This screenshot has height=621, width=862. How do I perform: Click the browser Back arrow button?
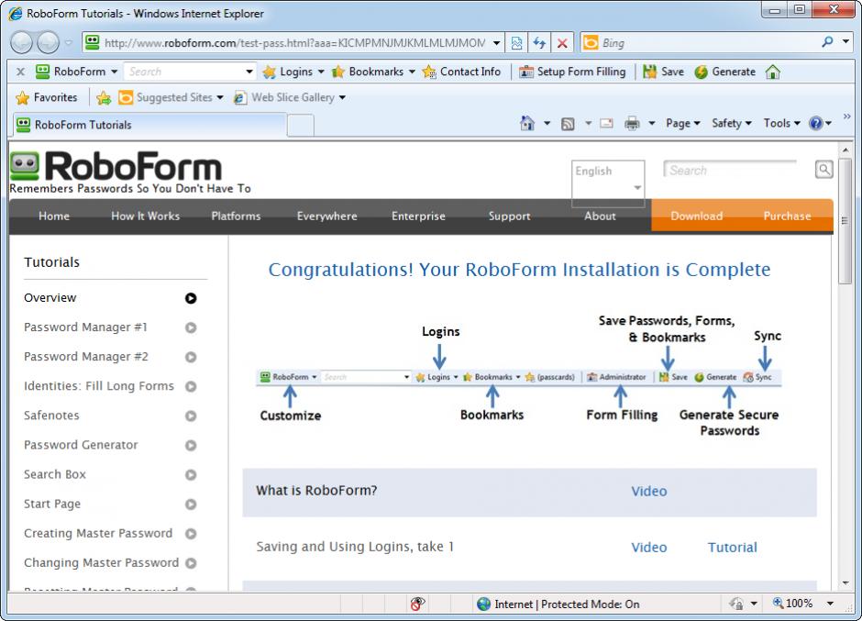coord(21,42)
